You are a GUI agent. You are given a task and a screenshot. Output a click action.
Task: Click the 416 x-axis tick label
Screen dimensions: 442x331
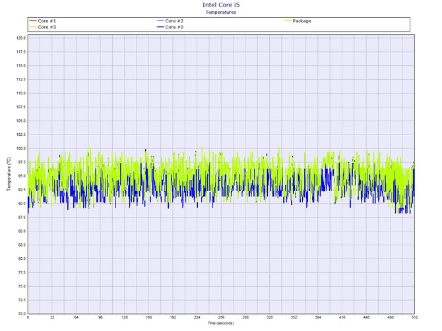pos(342,317)
